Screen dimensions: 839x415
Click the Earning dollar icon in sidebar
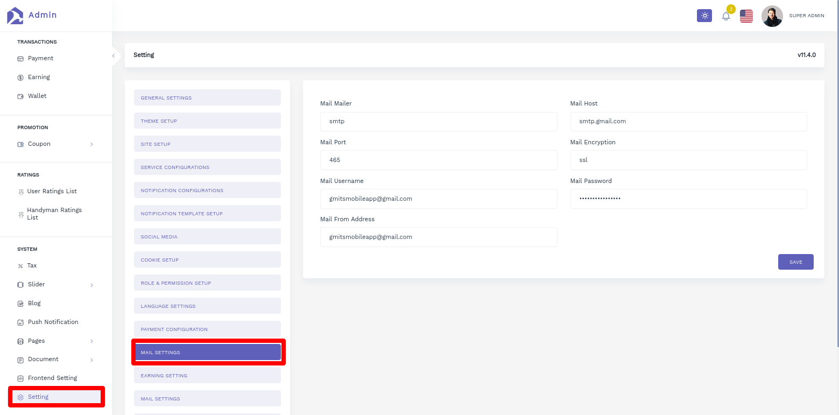pos(20,78)
